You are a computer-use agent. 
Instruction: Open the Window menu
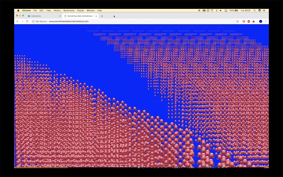(91, 11)
